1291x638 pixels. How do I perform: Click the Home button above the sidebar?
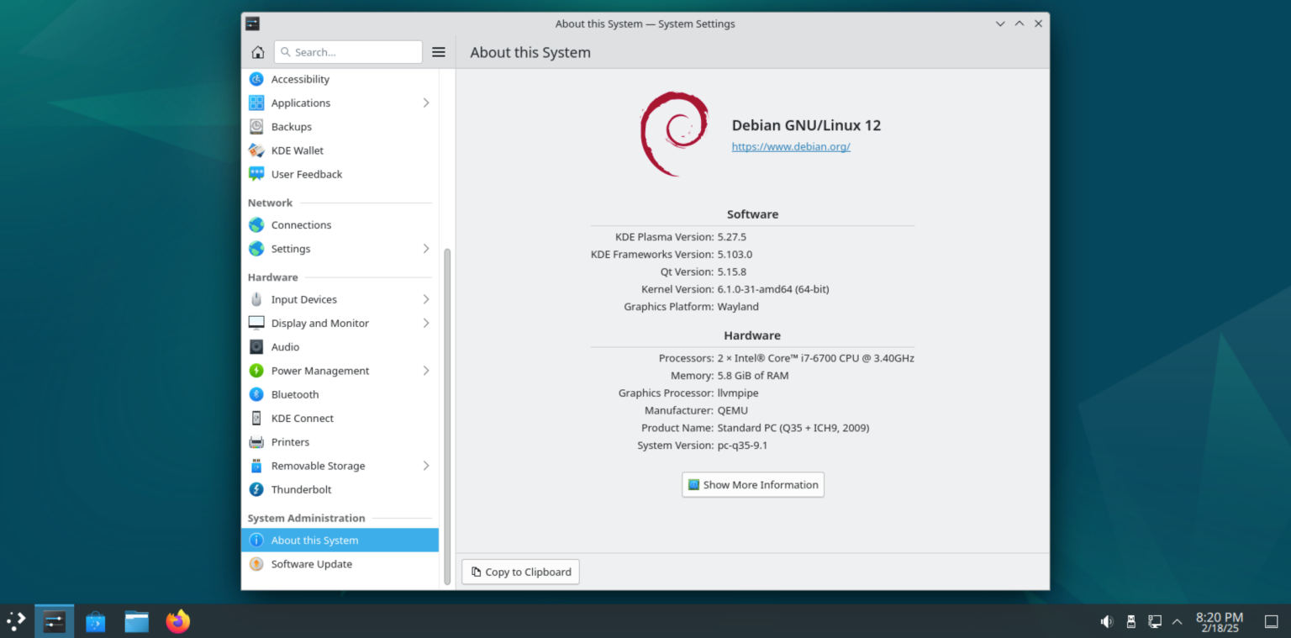257,51
